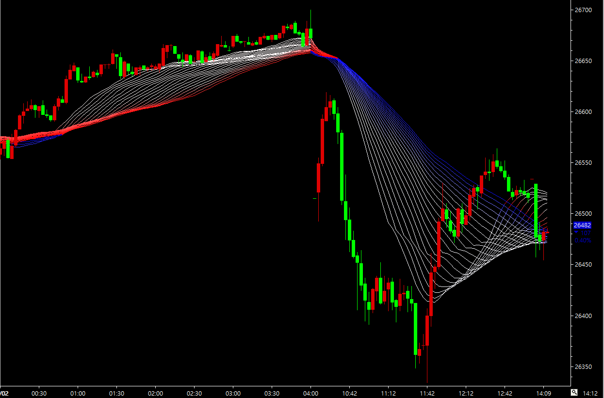604x398 pixels.
Task: Click the 03:30 time axis marker
Action: click(x=272, y=393)
